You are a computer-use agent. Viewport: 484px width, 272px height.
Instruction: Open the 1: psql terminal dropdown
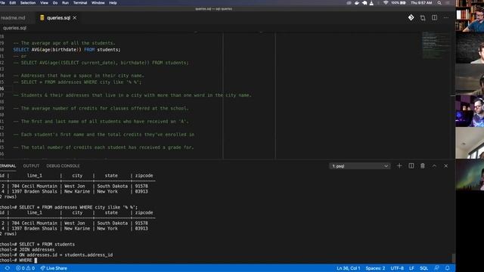coord(360,166)
